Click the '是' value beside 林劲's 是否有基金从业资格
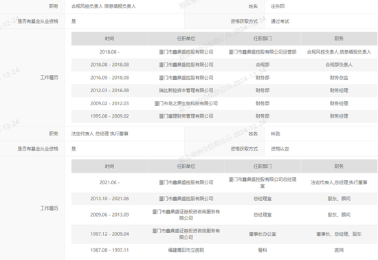Image resolution: width=378 pixels, height=260 pixels. [x=74, y=149]
